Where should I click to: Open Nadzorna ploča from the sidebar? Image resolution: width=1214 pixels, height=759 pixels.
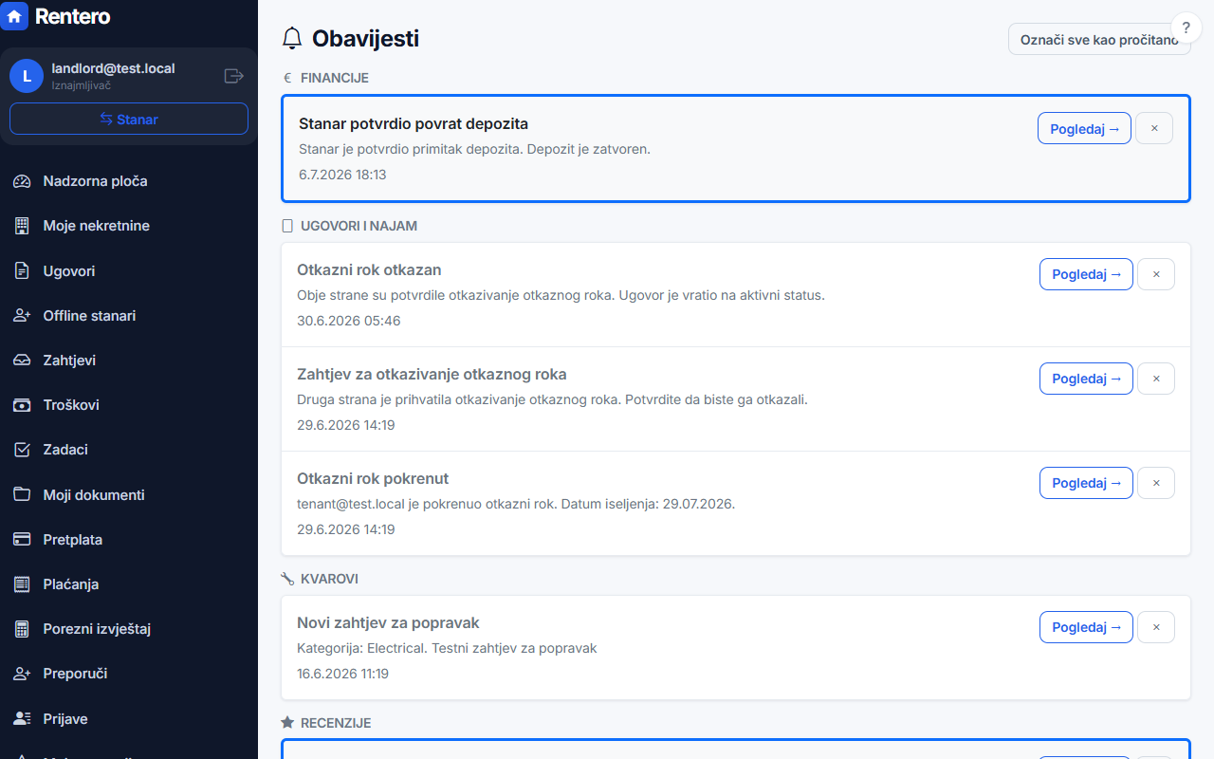tap(129, 181)
